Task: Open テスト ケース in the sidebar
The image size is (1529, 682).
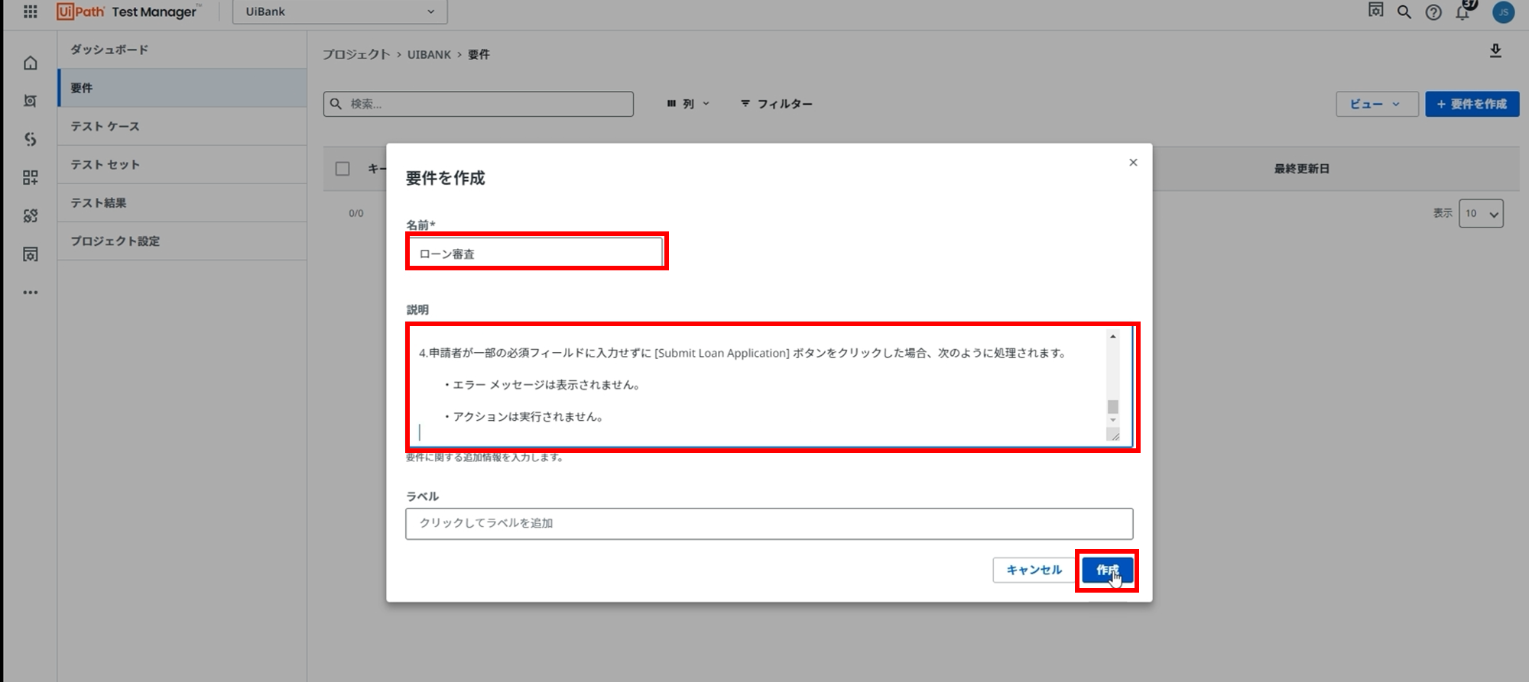Action: pos(182,126)
